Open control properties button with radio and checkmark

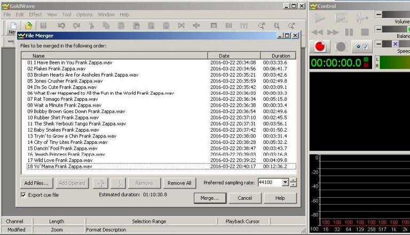pyautogui.click(x=362, y=47)
